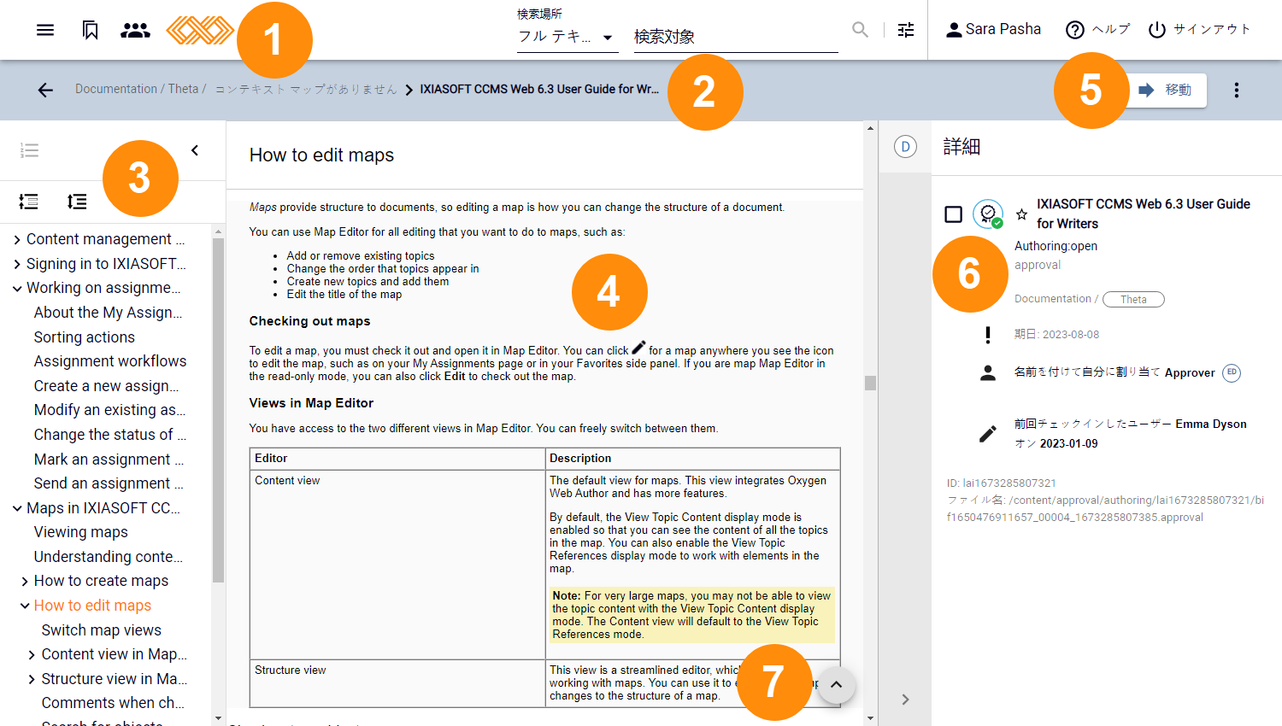
Task: Click the due date exclamation icon
Action: 988,335
